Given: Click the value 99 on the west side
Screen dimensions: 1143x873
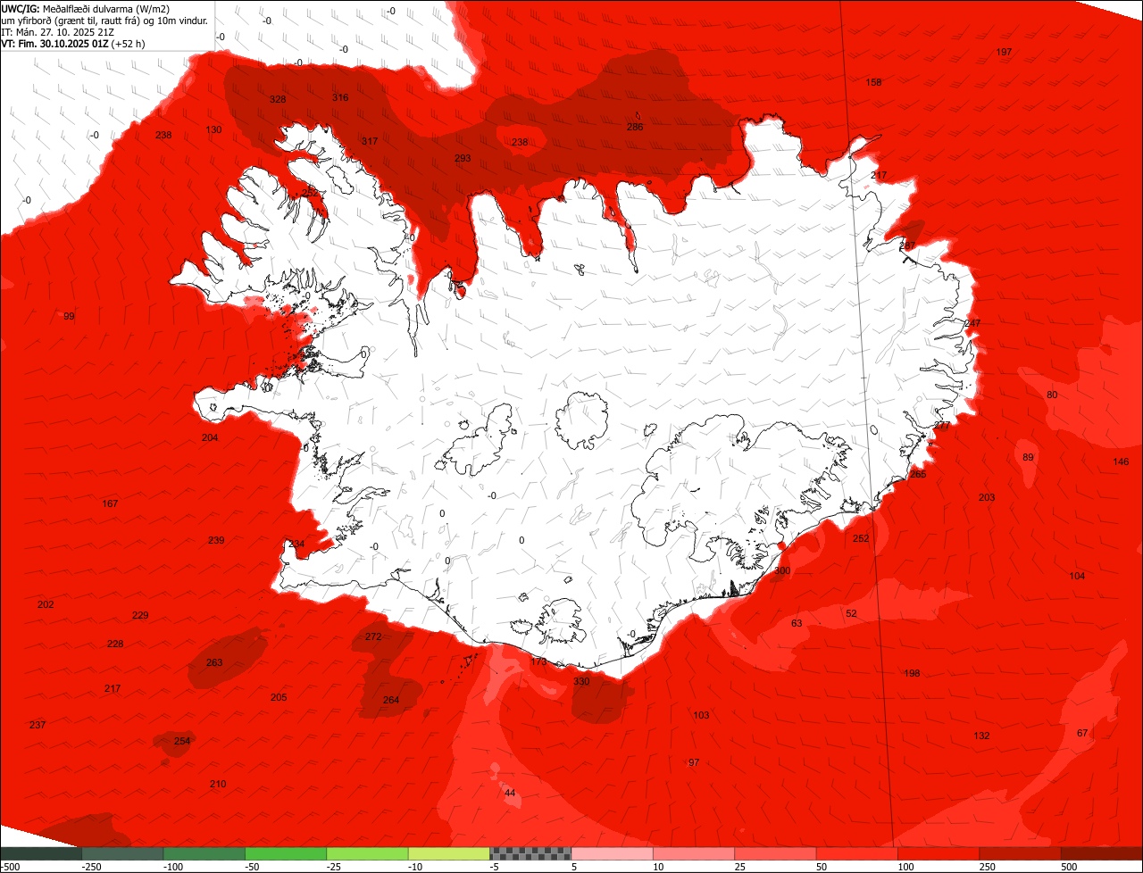Looking at the screenshot, I should coord(69,316).
